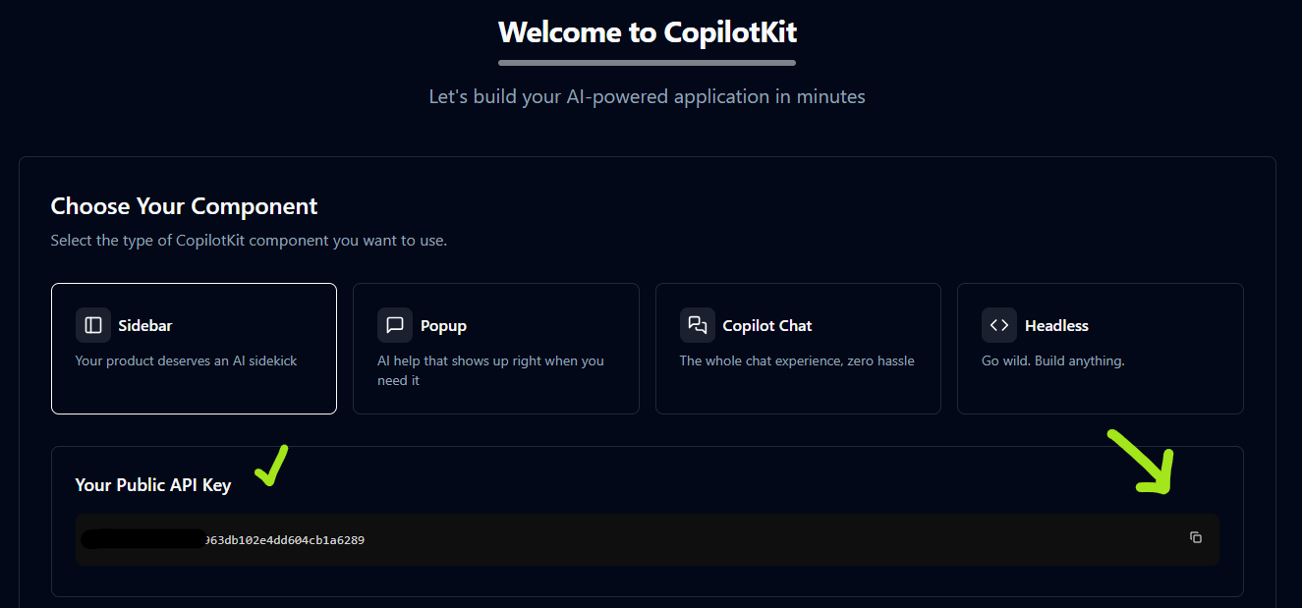This screenshot has width=1302, height=608.
Task: Click "Go wild. Build anything." description
Action: (1053, 360)
